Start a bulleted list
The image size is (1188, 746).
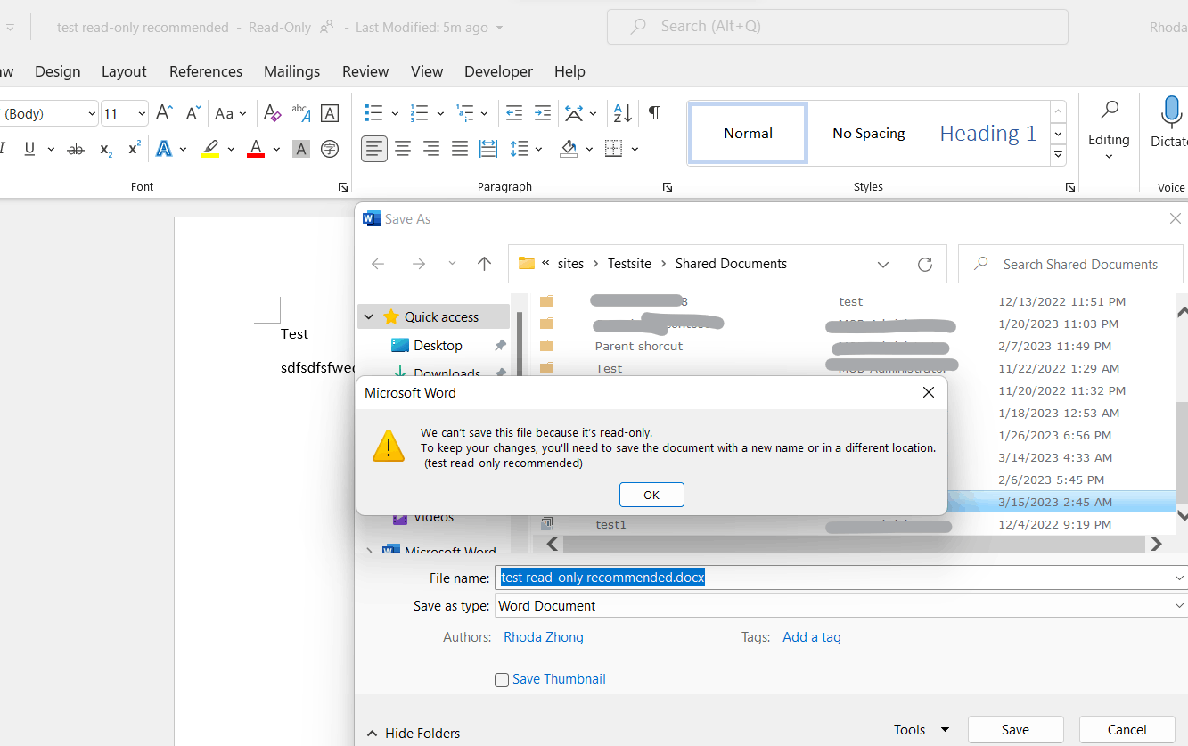pos(373,113)
